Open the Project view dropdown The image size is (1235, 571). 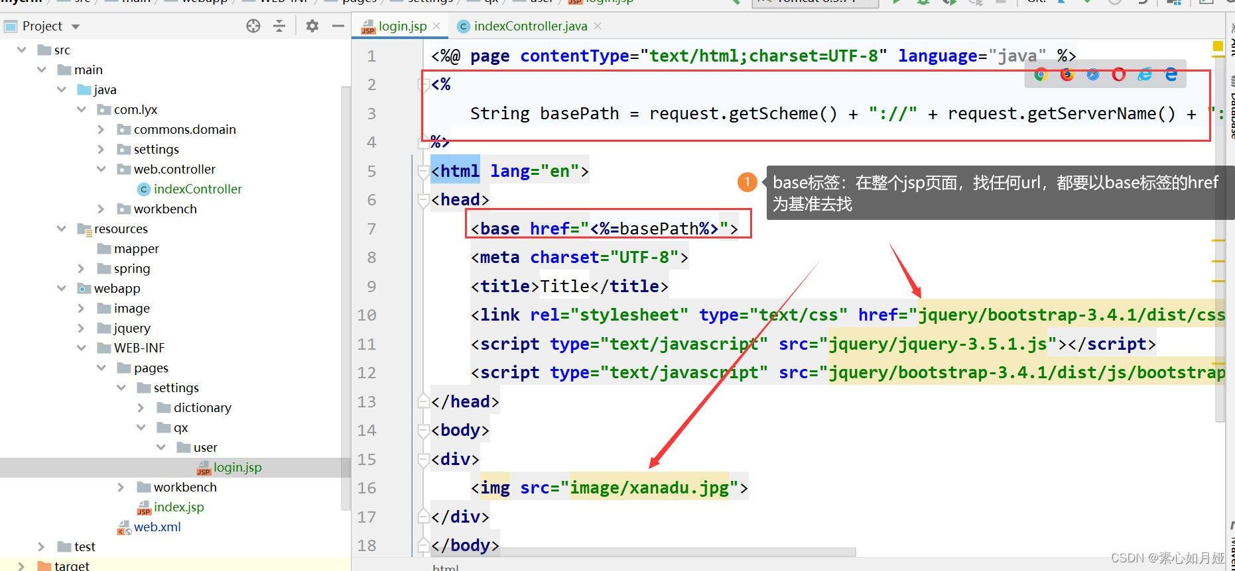tap(76, 26)
